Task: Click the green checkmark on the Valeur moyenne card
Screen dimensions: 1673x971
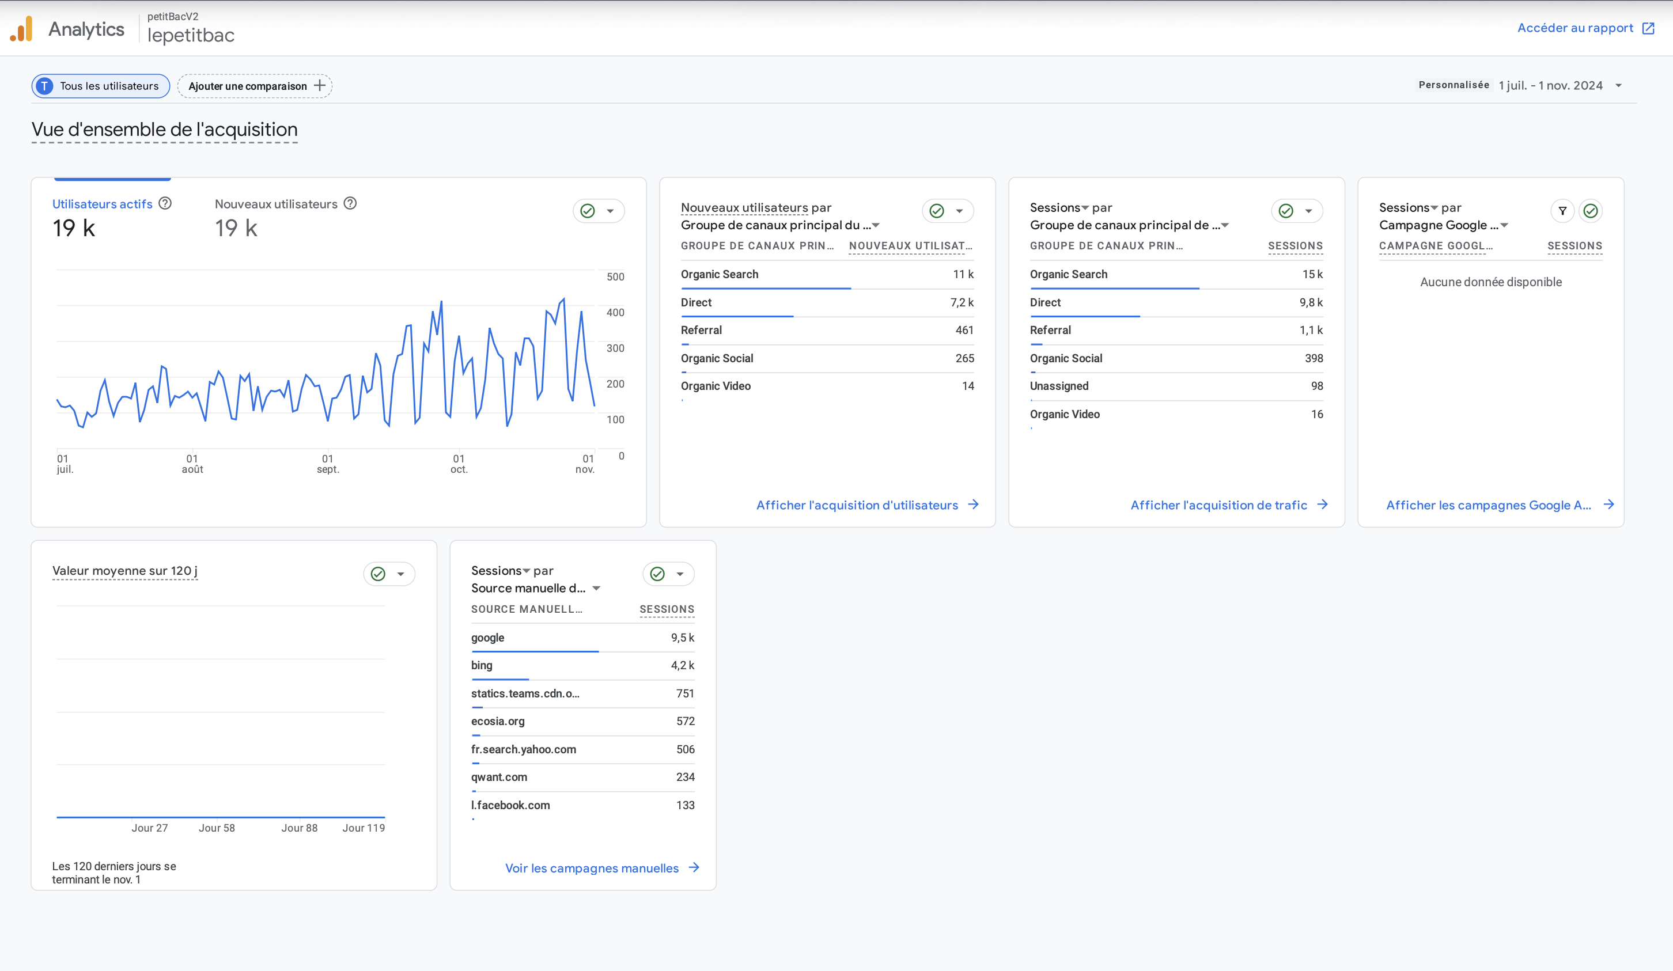Action: [x=378, y=574]
